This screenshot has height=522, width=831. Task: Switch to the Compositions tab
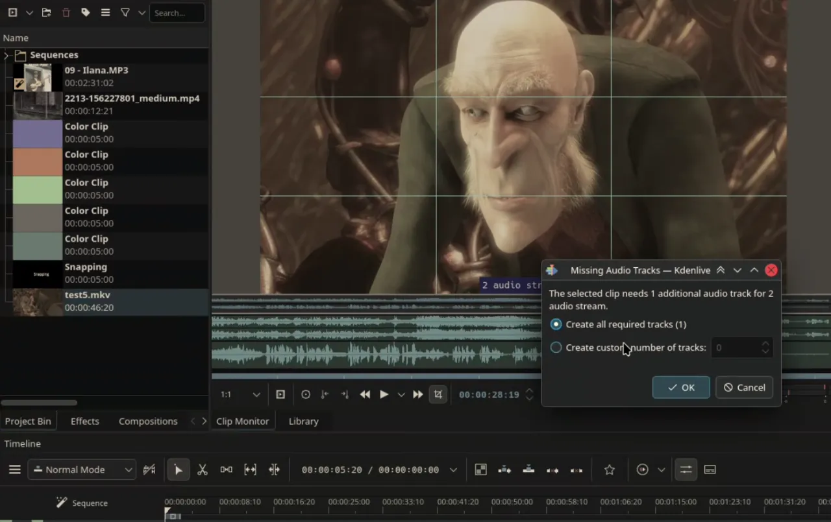[x=148, y=421]
